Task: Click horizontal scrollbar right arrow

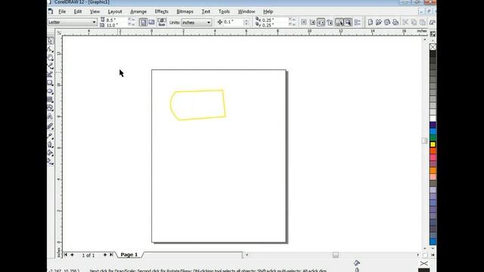Action: (418, 255)
